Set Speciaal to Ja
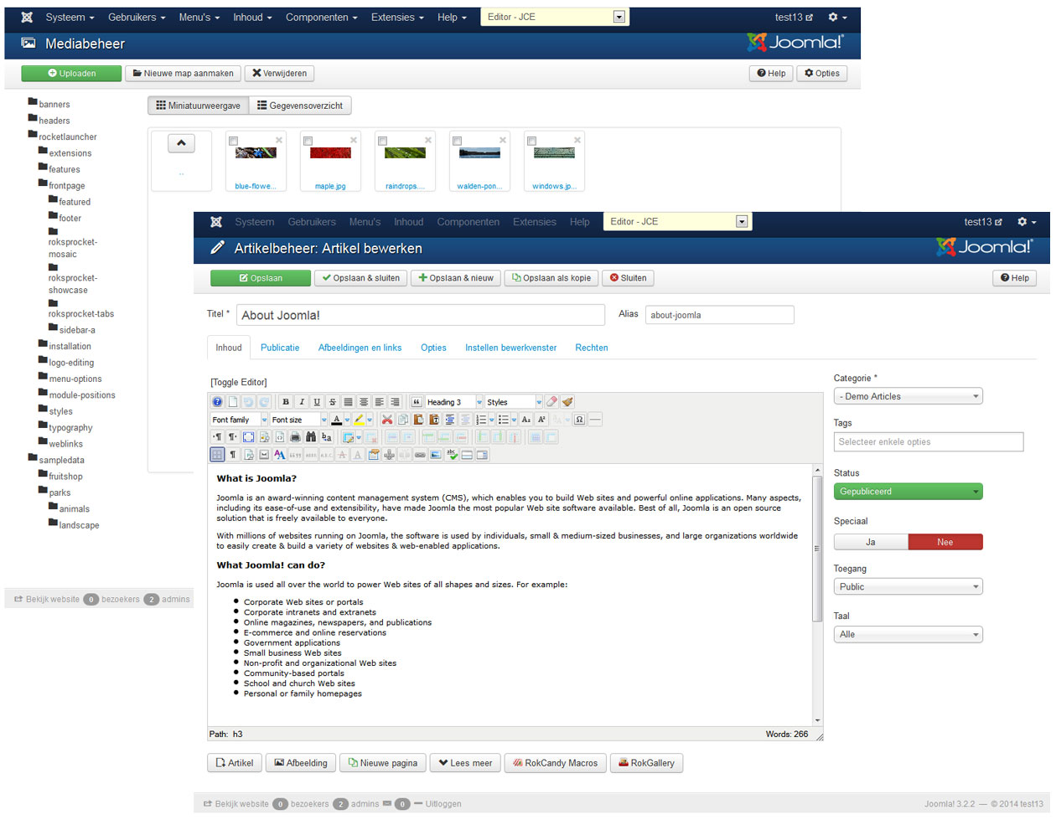Viewport: 1056px width, 820px height. coord(871,542)
